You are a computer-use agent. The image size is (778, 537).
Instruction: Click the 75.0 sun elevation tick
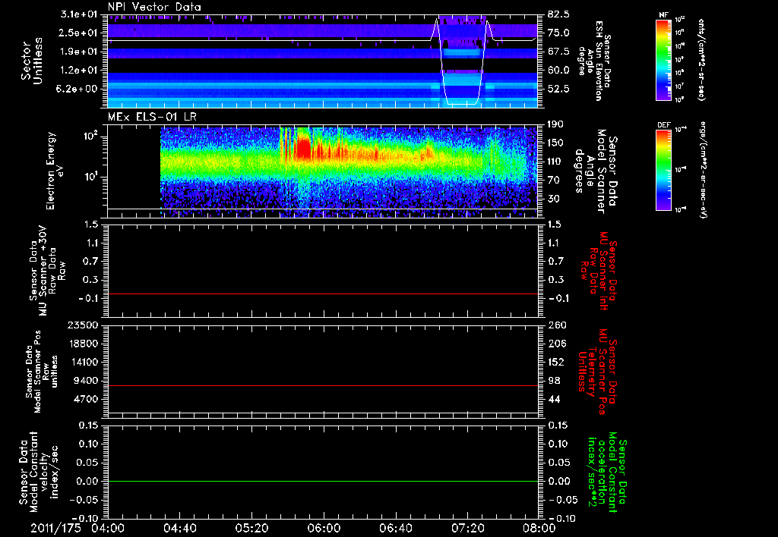(558, 33)
